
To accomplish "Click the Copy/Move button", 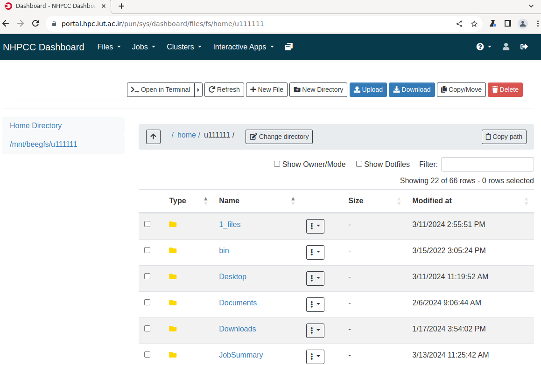I will tap(462, 90).
